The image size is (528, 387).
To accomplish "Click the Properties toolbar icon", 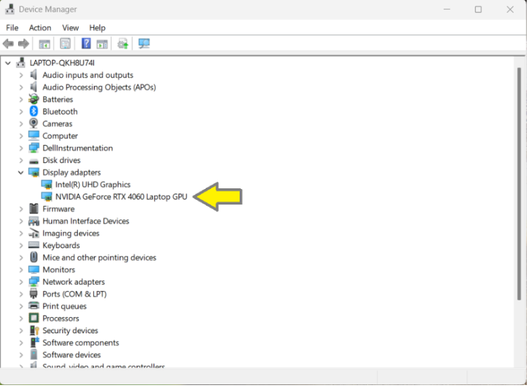I will click(x=65, y=44).
